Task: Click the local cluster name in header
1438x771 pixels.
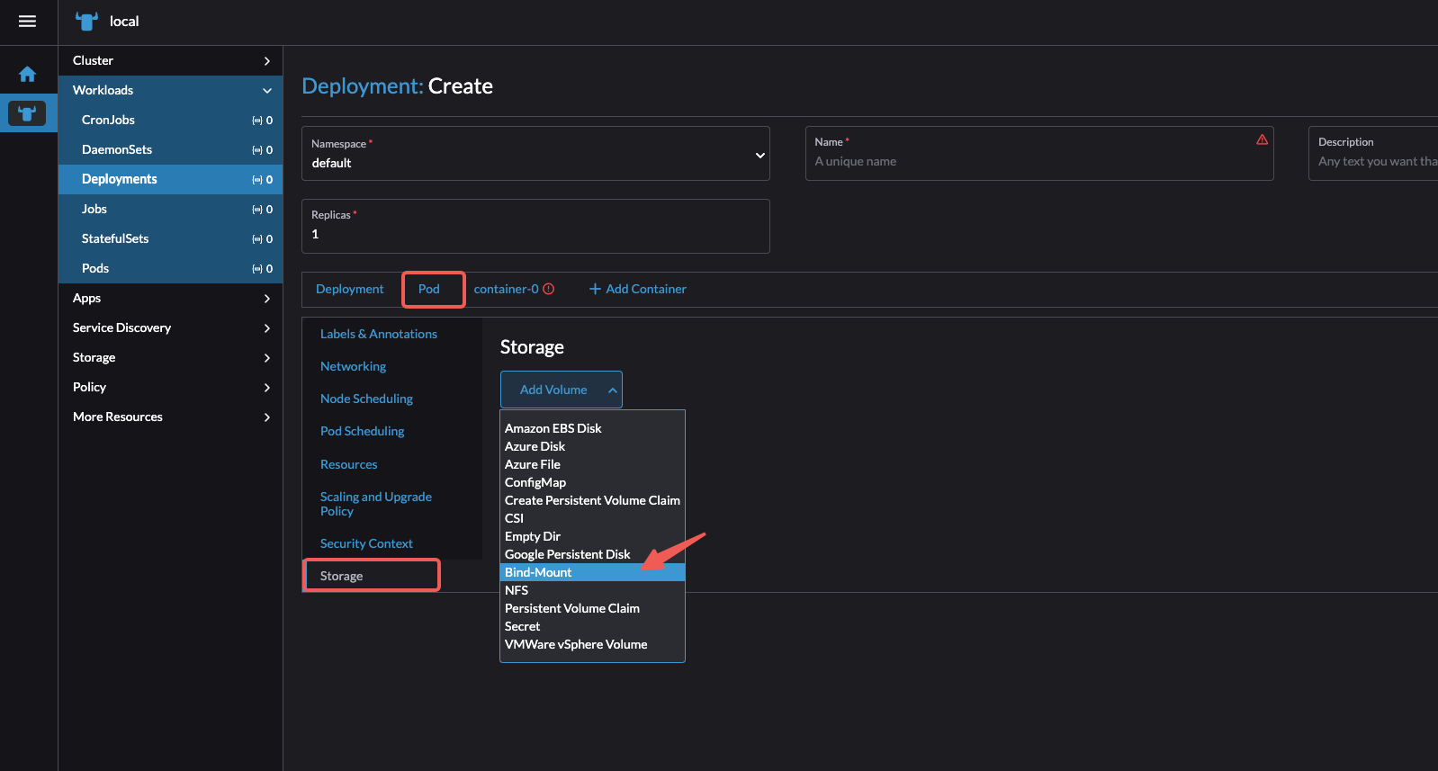Action: click(124, 21)
